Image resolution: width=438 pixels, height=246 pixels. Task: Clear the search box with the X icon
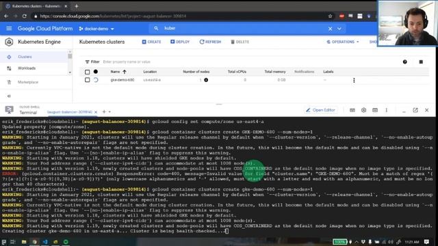(x=330, y=29)
